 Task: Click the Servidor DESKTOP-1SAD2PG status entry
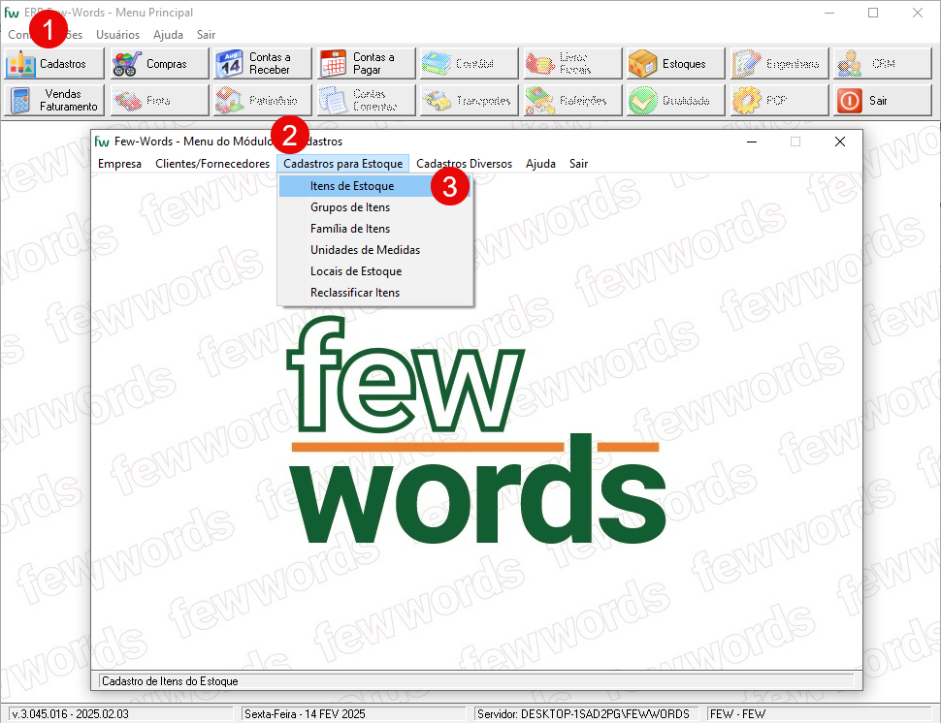pyautogui.click(x=586, y=714)
